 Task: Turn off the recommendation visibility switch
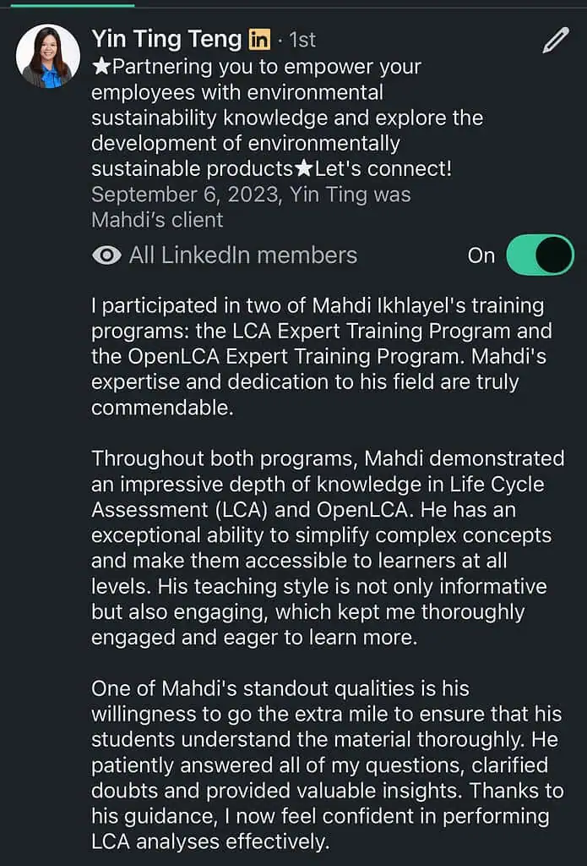click(x=540, y=255)
